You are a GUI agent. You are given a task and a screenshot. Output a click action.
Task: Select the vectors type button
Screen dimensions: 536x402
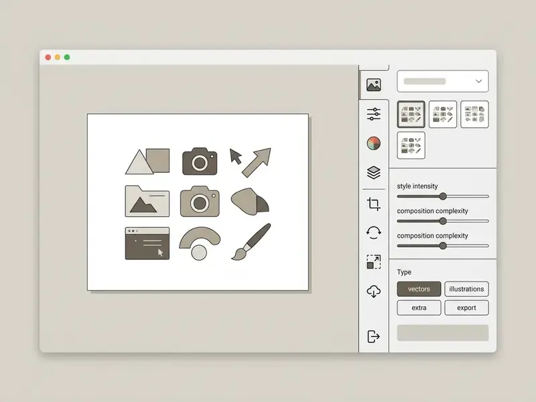click(419, 289)
